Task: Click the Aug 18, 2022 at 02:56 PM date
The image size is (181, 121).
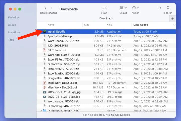Action: click(x=150, y=46)
